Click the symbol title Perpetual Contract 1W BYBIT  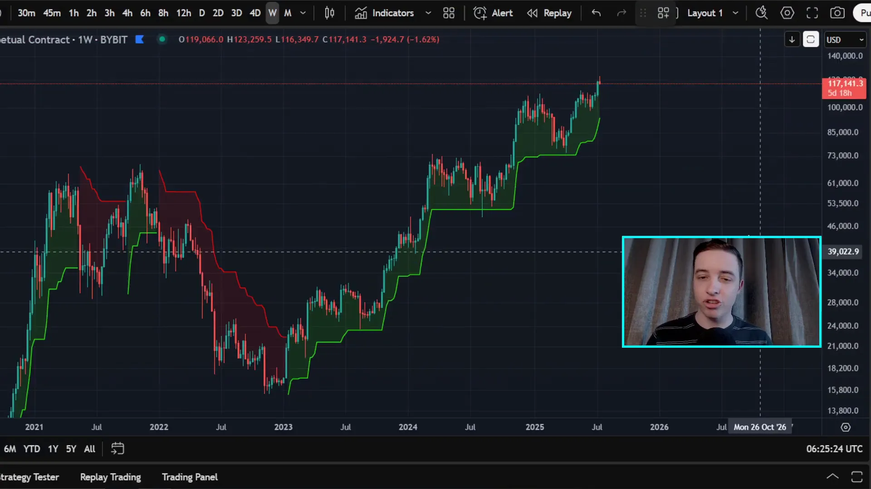64,39
